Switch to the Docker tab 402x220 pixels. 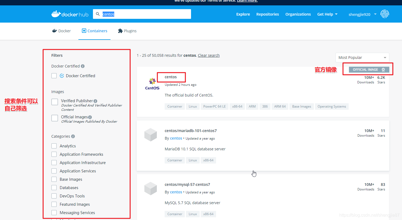61,31
